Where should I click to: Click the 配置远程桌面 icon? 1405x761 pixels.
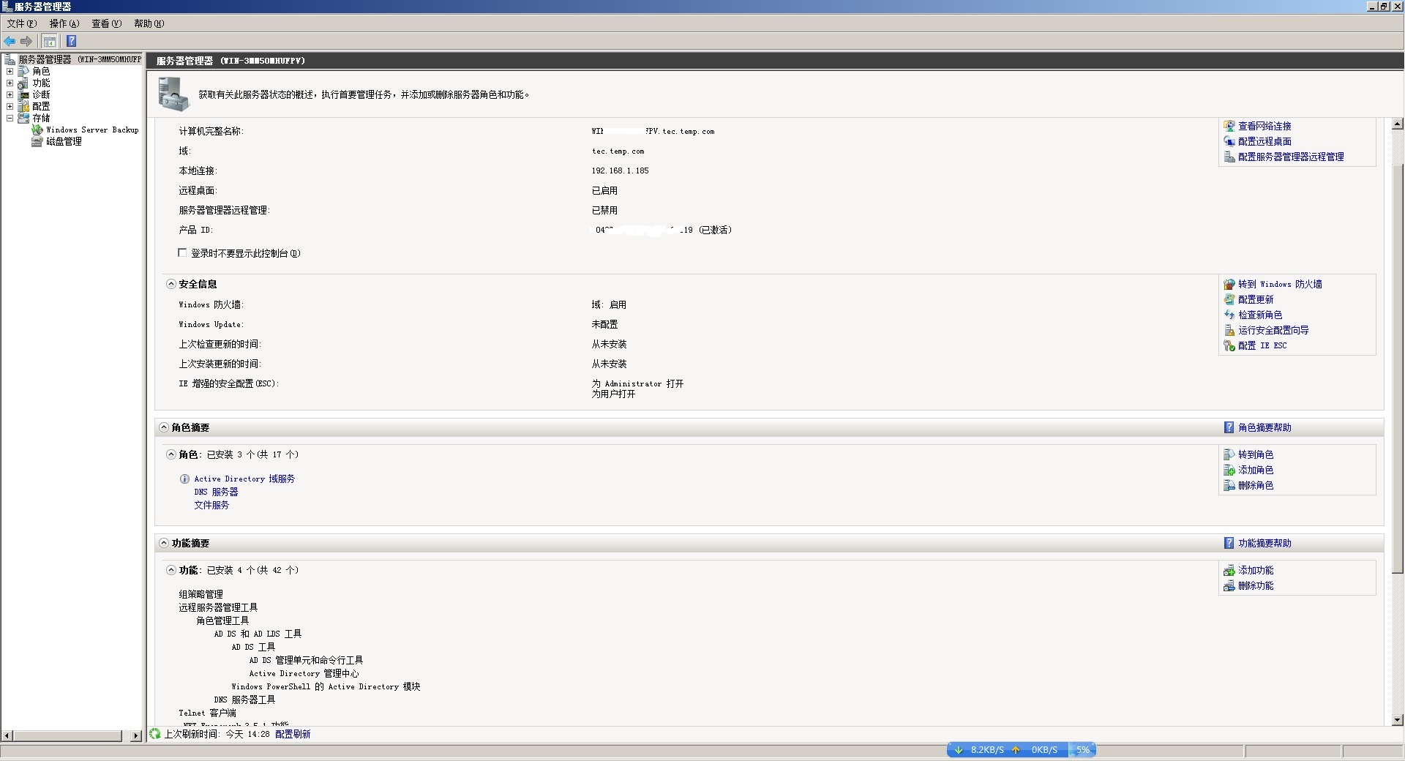1229,141
